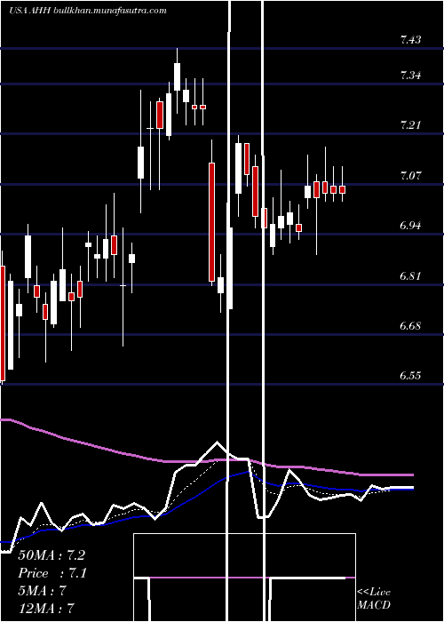This screenshot has height=622, width=444.
Task: Click the Price : 7.1 readout
Action: tap(52, 573)
